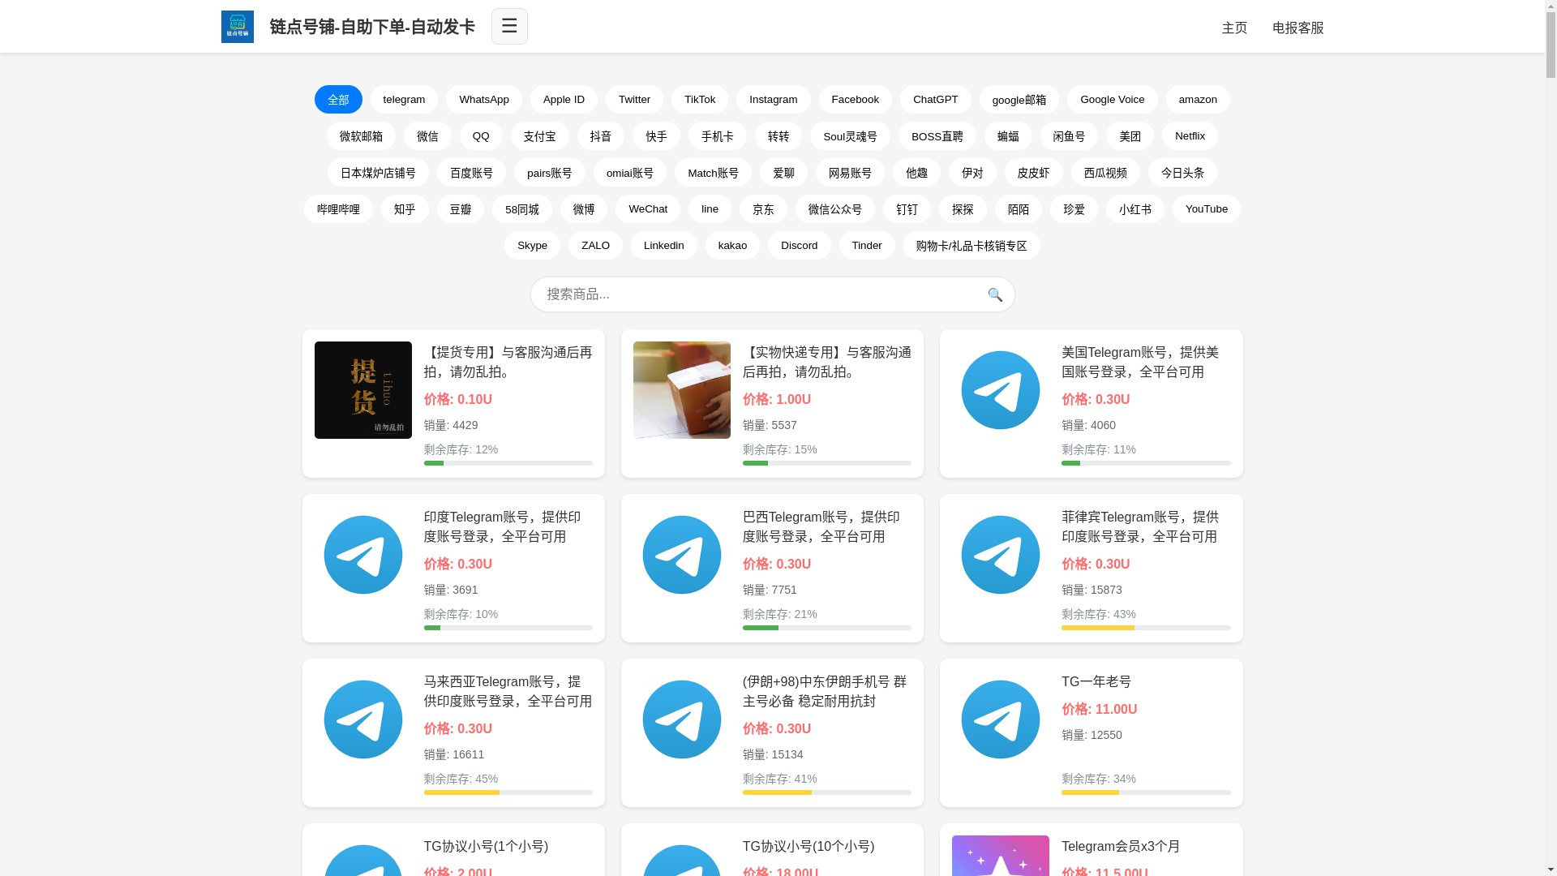Select 微软邮箱 category
This screenshot has width=1557, height=876.
click(361, 135)
